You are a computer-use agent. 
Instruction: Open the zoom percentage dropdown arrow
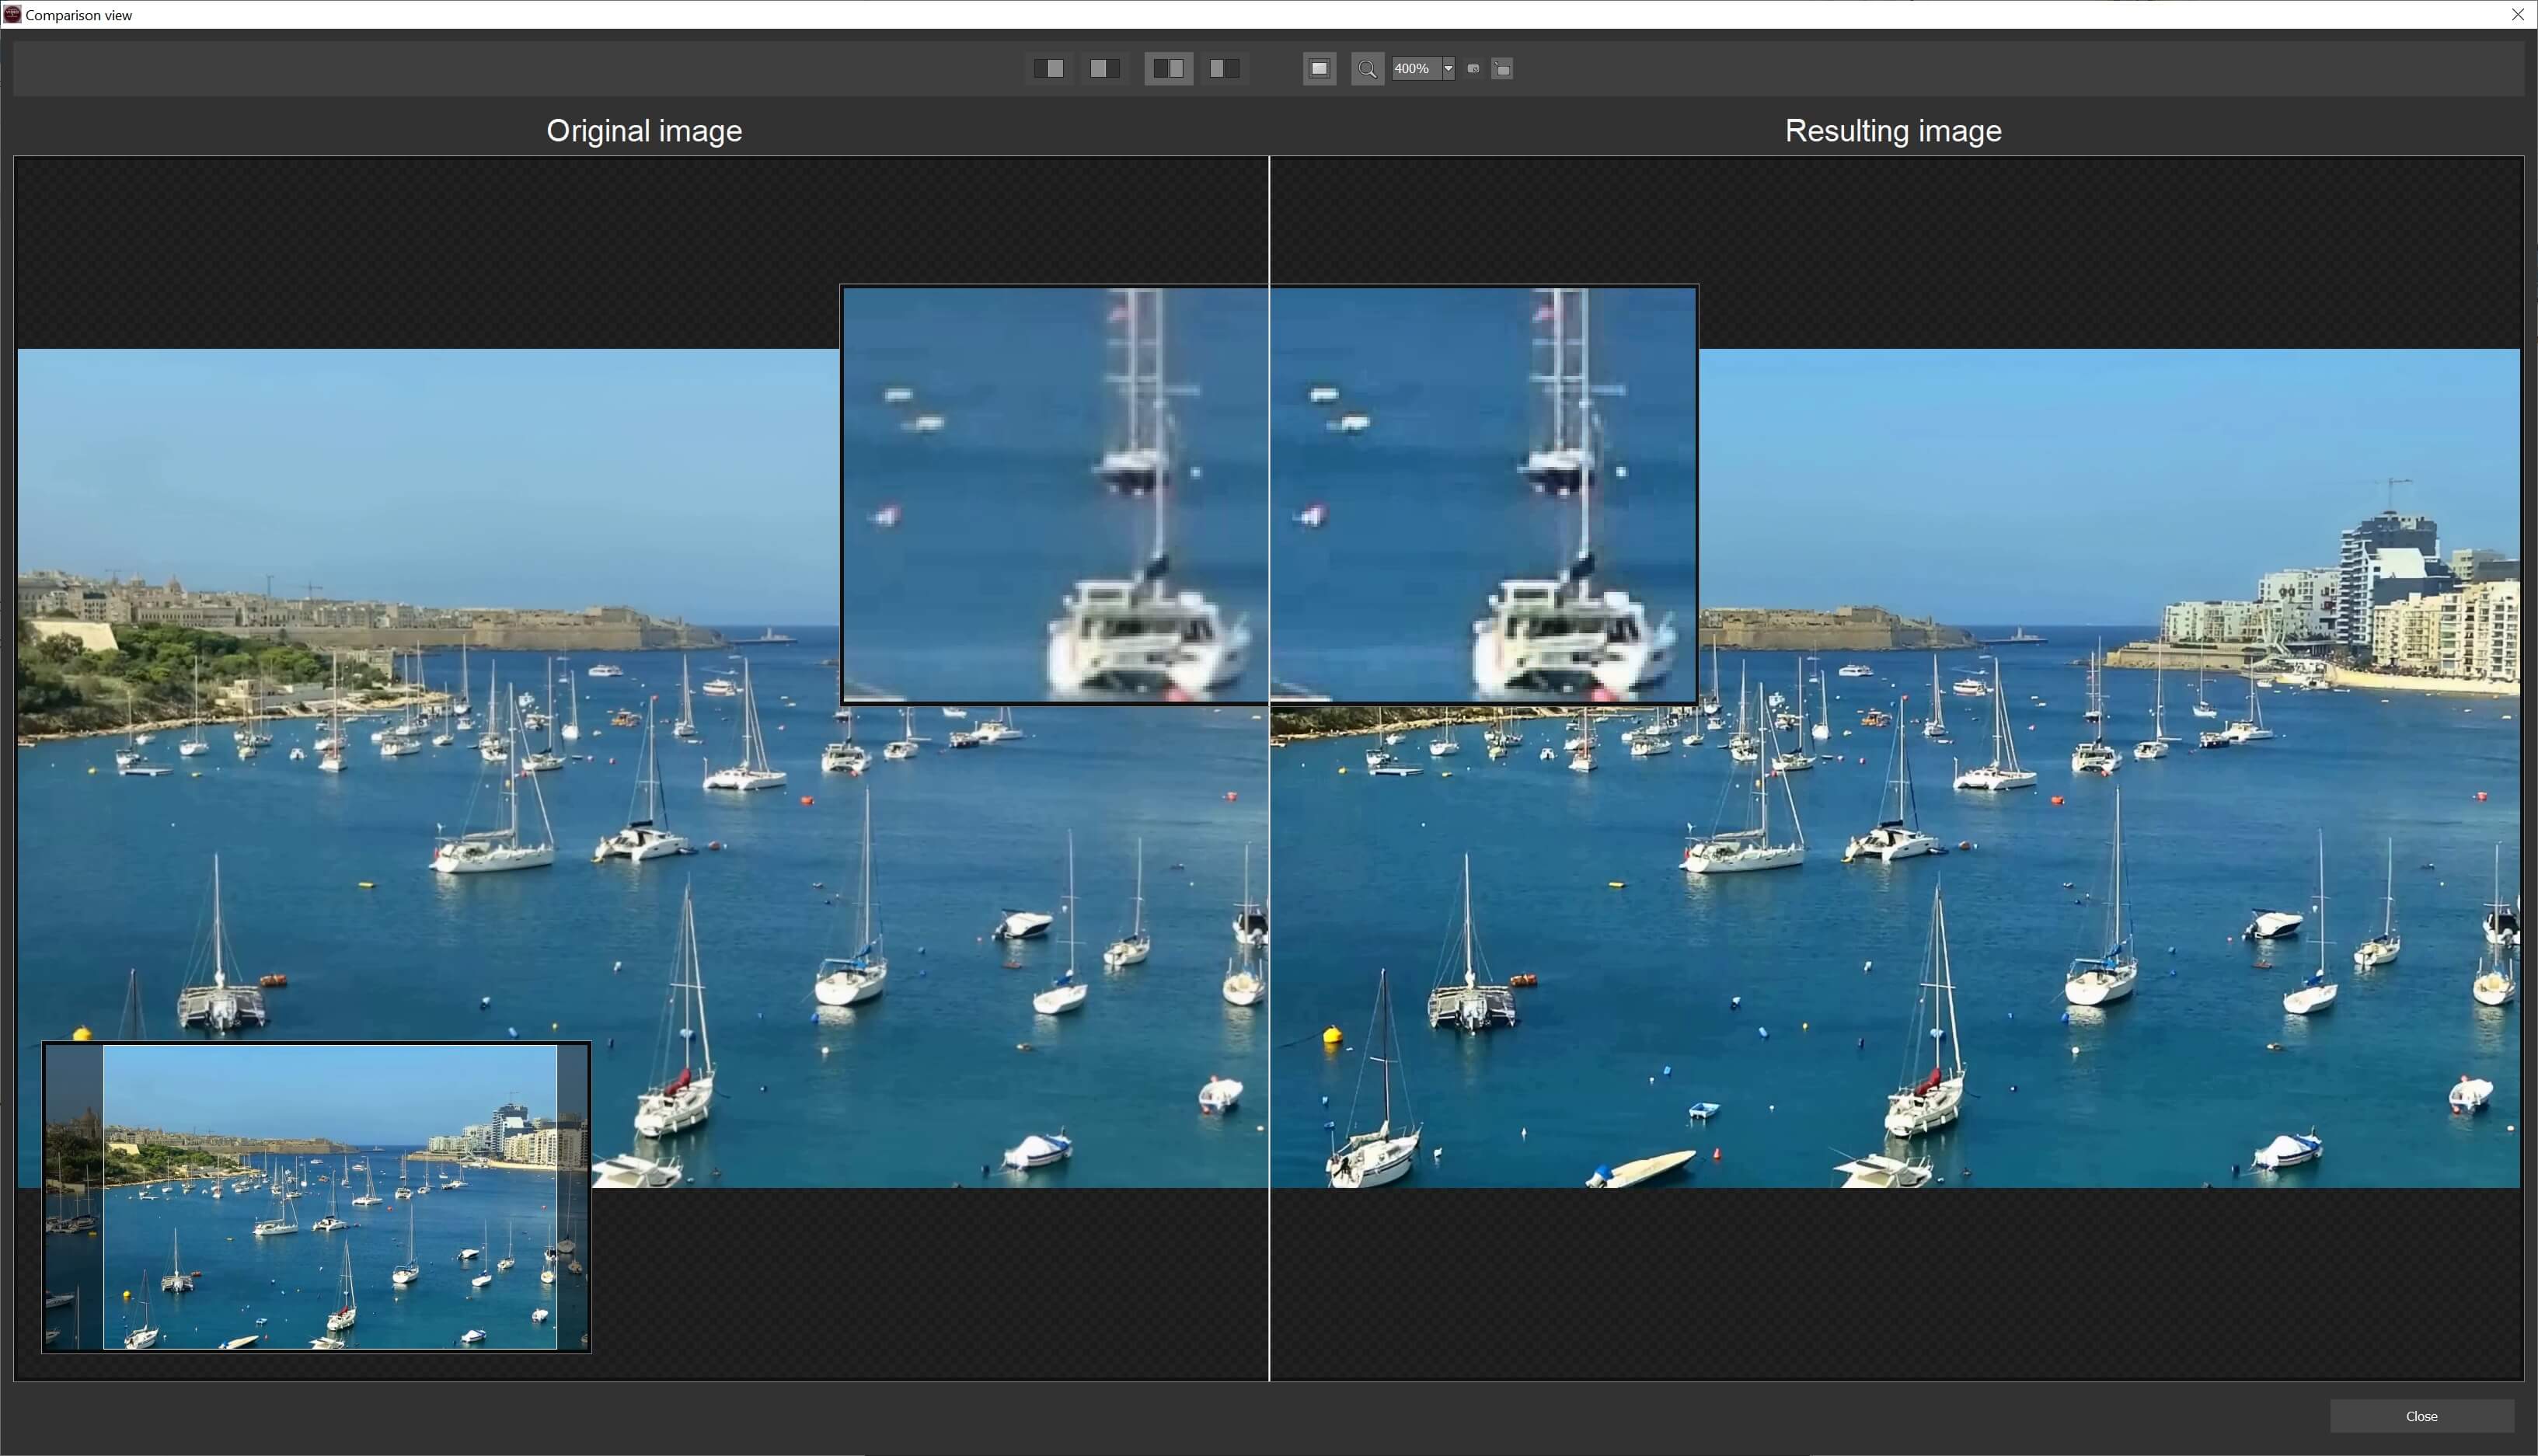[1448, 69]
